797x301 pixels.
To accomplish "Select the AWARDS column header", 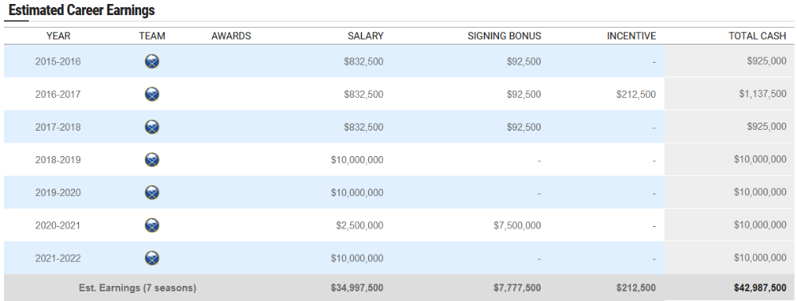I will pyautogui.click(x=231, y=36).
